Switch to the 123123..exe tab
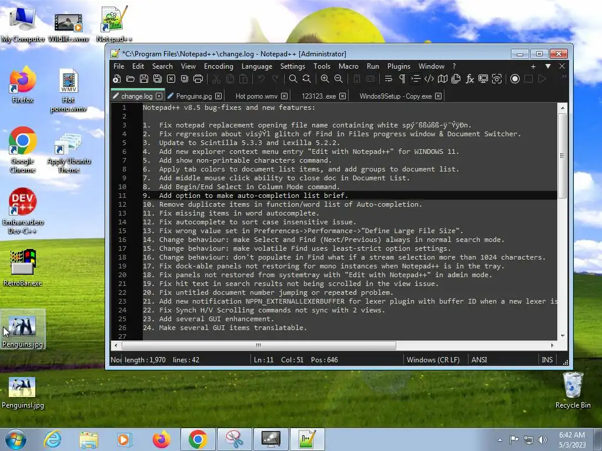 click(x=319, y=96)
